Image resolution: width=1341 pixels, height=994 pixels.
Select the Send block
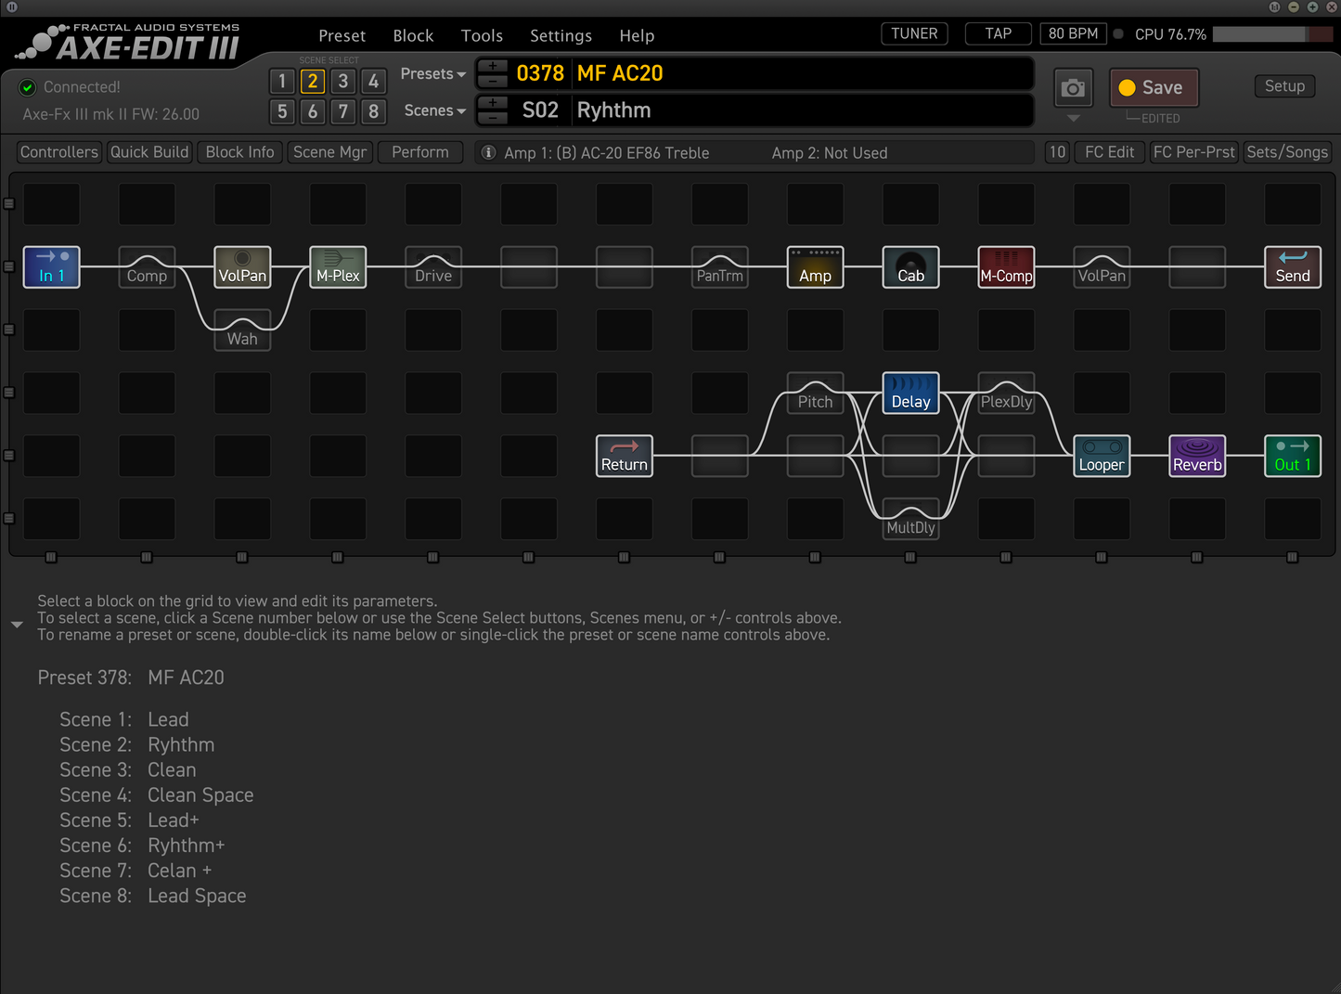coord(1293,267)
